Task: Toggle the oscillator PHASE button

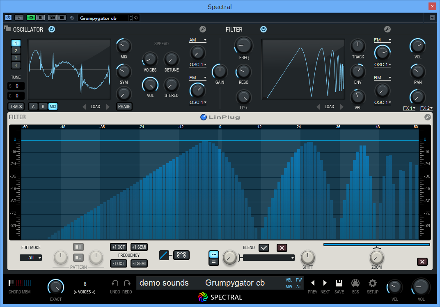Action: 124,106
